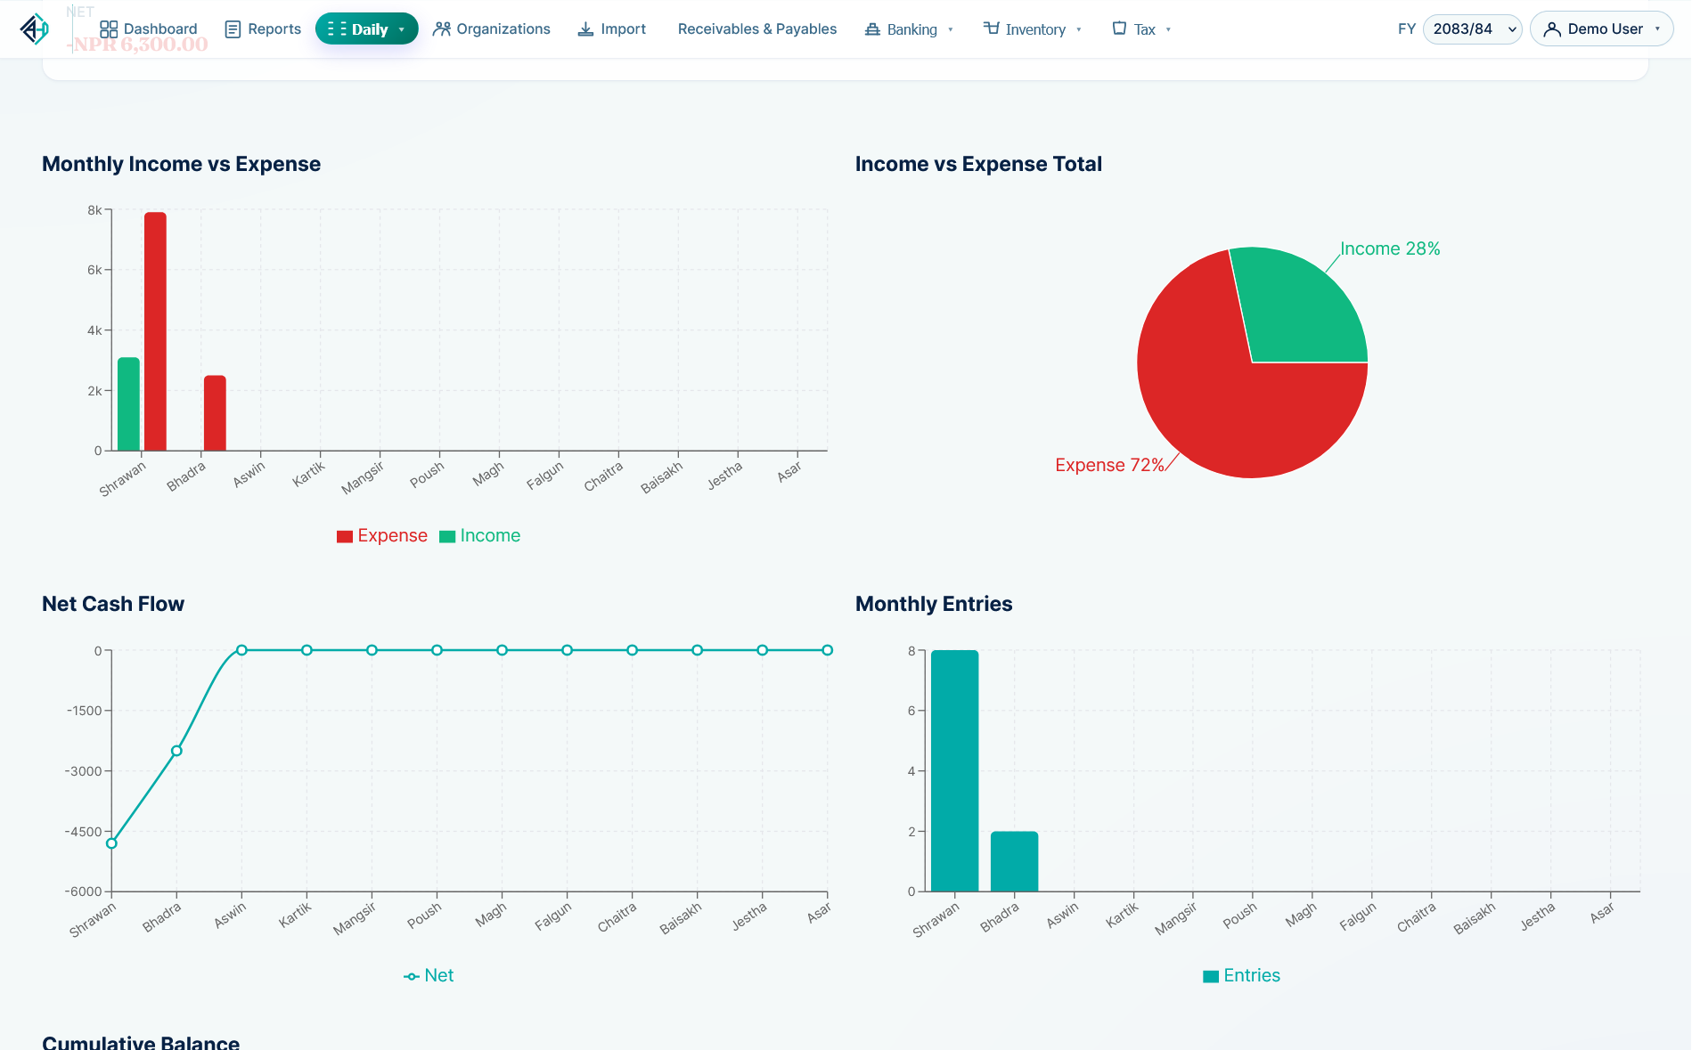Open Receivables & Payables
Screen dimensions: 1692x1050
click(757, 29)
